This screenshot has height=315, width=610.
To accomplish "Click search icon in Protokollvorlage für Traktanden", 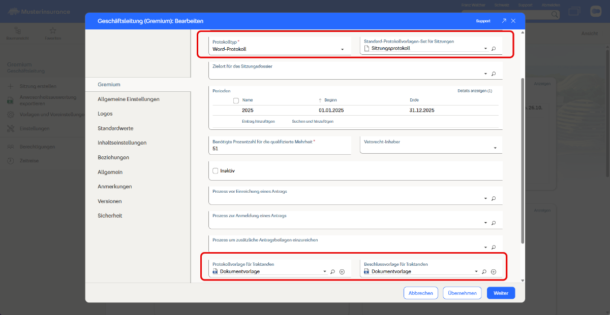I will (332, 272).
